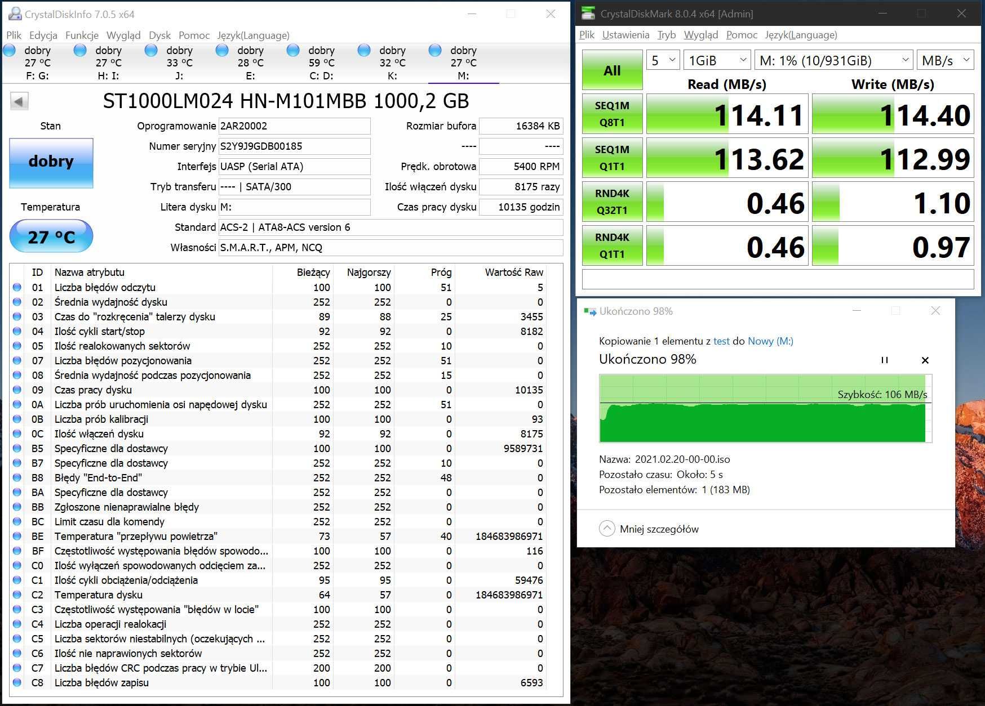Run RND4K Q1T1 benchmark
The width and height of the screenshot is (985, 706).
coord(612,245)
